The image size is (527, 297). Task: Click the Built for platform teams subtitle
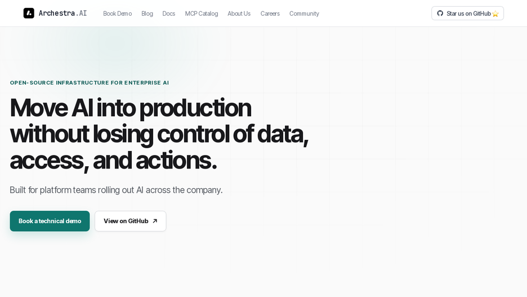[116, 190]
